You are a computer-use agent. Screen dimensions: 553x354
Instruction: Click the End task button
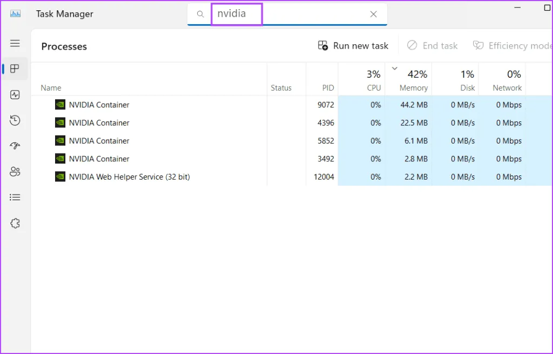[432, 46]
